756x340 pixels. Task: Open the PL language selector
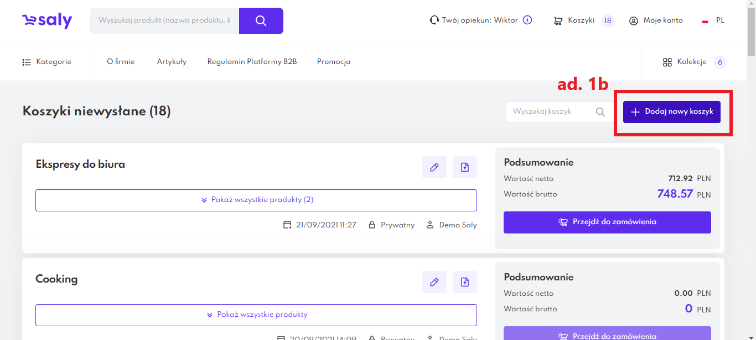click(713, 21)
